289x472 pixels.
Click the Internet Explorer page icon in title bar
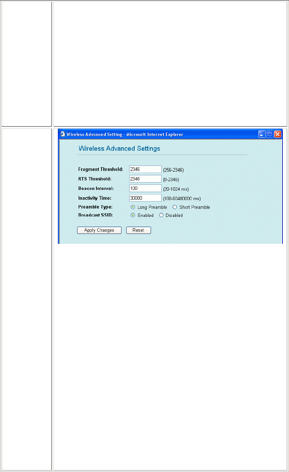(x=62, y=134)
